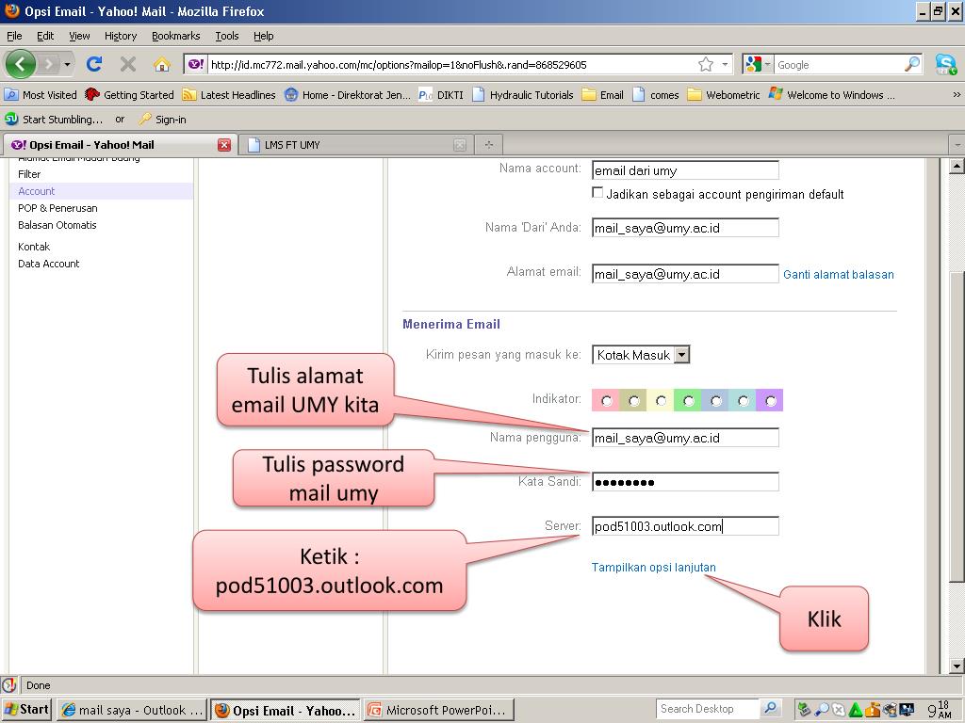
Task: Open the History menu
Action: point(121,36)
